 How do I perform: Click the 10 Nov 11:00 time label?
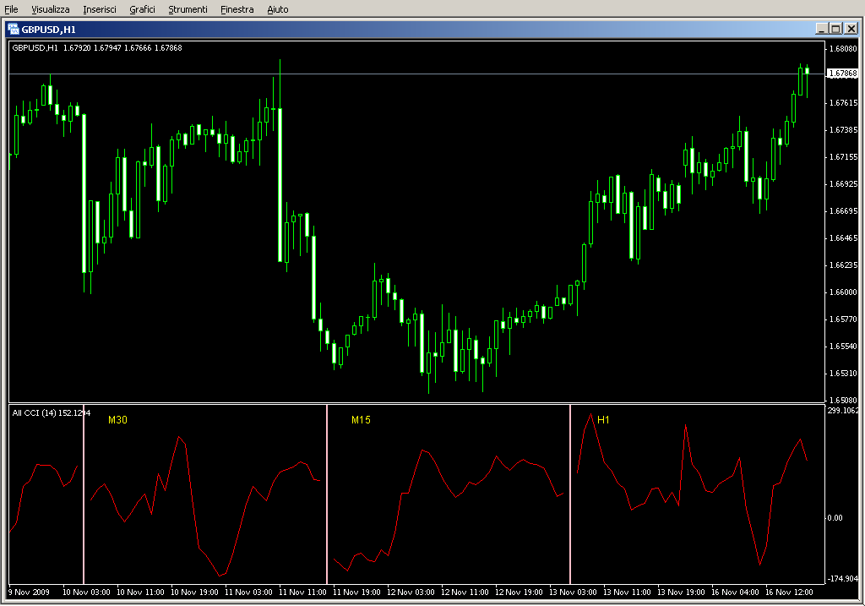pyautogui.click(x=140, y=592)
